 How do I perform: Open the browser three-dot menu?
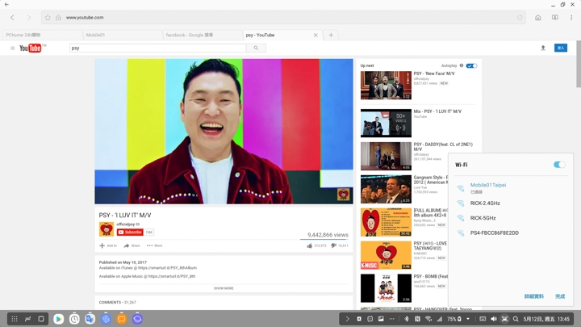pos(571,18)
